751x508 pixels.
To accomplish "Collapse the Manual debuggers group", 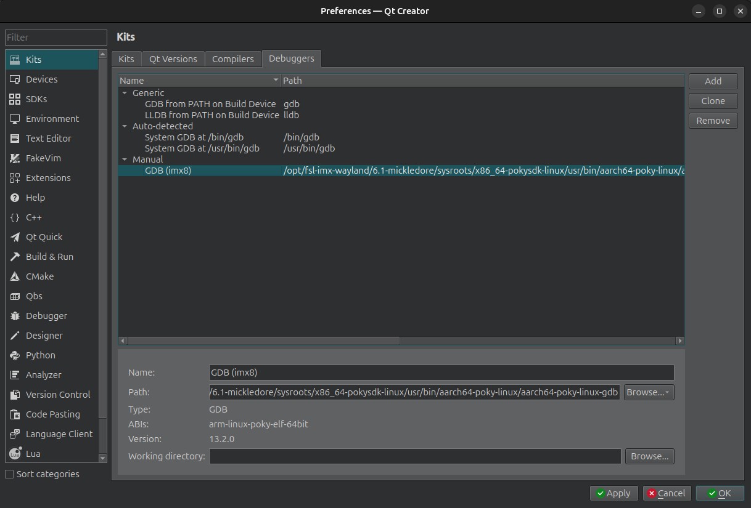I will (125, 159).
